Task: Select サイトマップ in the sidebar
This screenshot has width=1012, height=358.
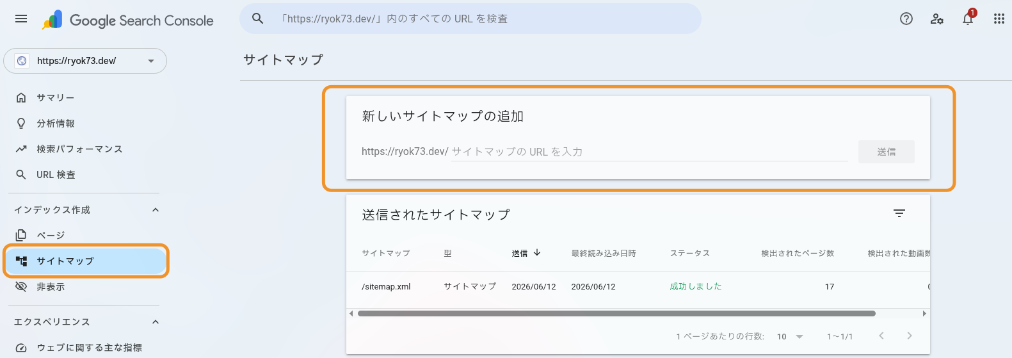Action: pyautogui.click(x=86, y=261)
